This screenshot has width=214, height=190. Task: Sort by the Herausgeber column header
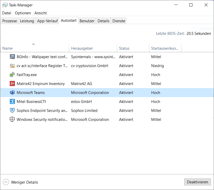[x=93, y=48]
